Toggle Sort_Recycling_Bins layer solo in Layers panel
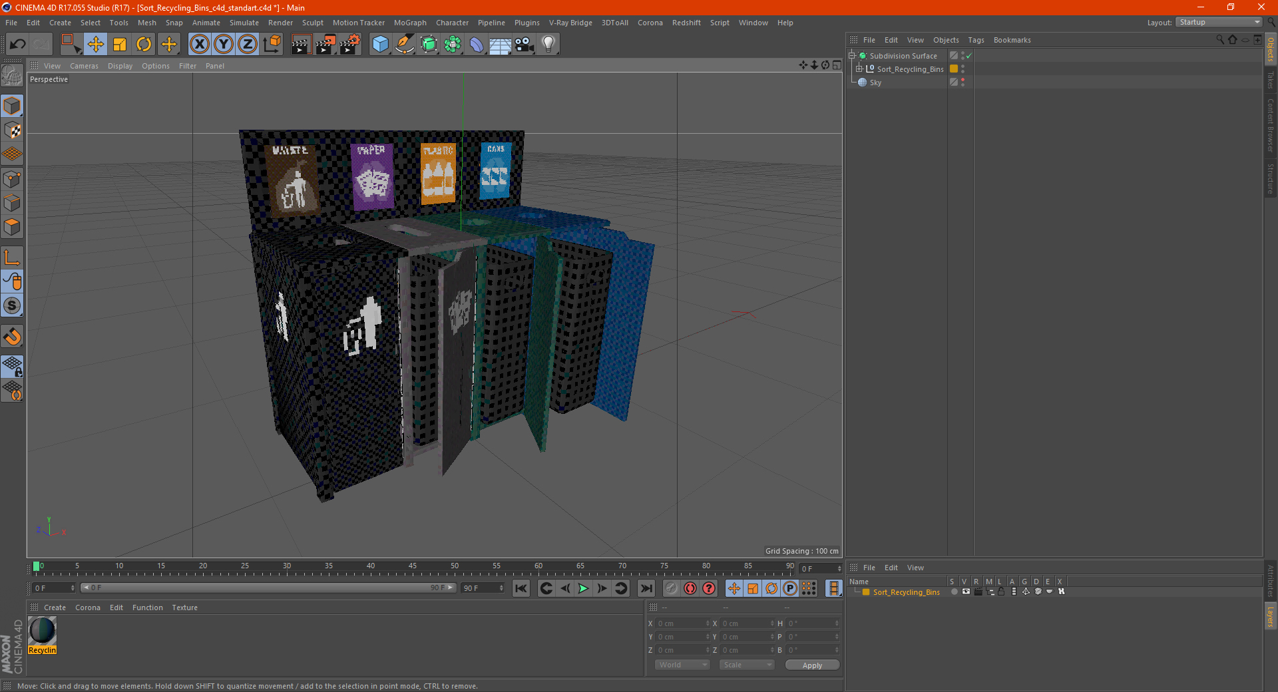 [954, 592]
